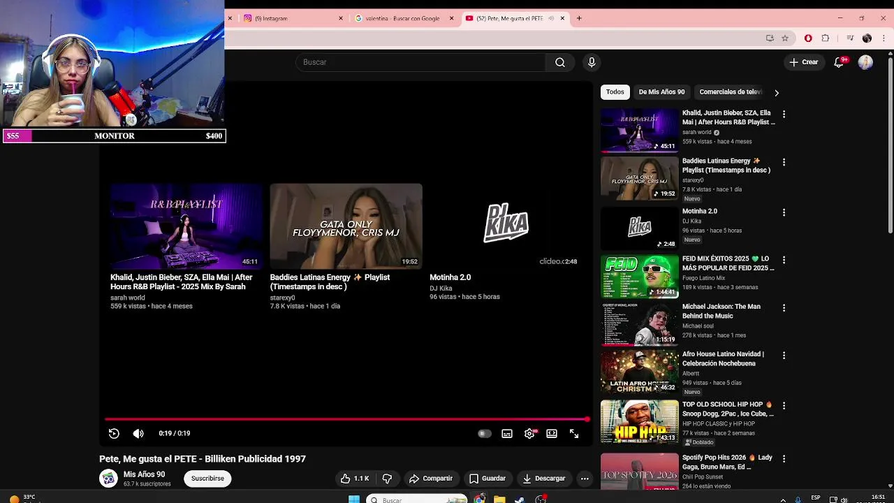This screenshot has height=503, width=894.
Task: Open the player settings gear
Action: [530, 433]
